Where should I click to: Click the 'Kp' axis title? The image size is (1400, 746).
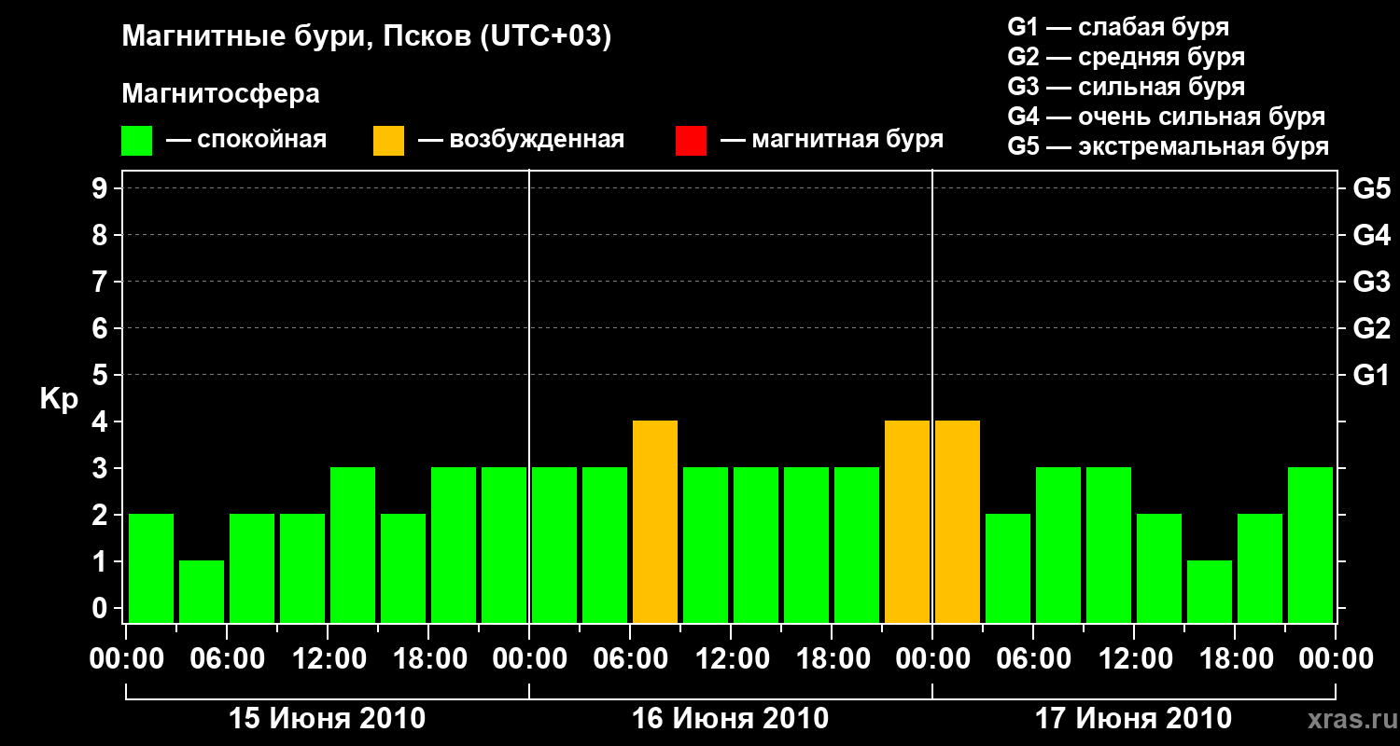(59, 399)
